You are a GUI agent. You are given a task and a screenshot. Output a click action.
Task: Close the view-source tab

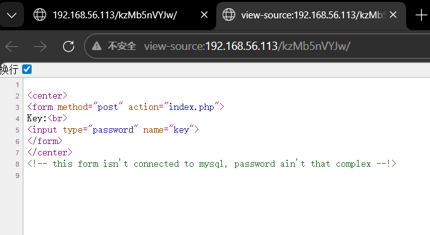[393, 15]
